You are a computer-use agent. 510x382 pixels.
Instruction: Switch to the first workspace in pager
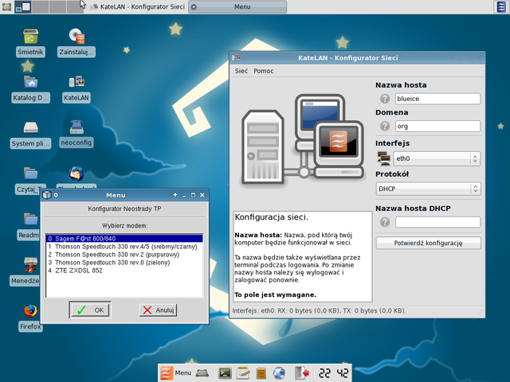[23, 7]
